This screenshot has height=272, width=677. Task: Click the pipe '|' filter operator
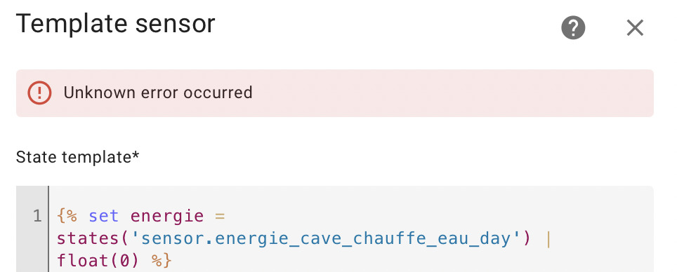548,238
